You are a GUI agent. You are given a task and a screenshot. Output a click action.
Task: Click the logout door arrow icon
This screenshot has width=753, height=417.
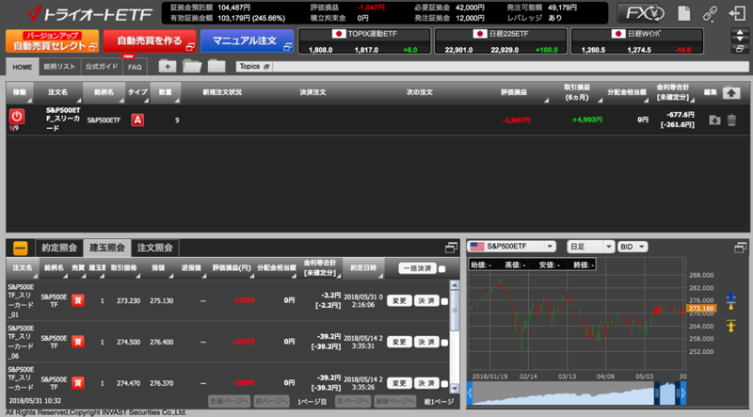(x=737, y=13)
